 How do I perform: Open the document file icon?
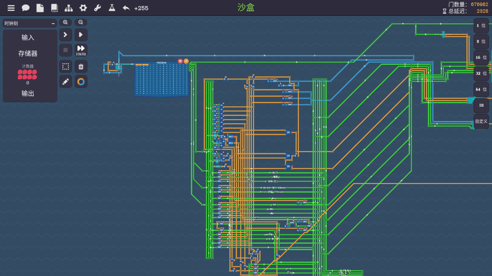[40, 8]
